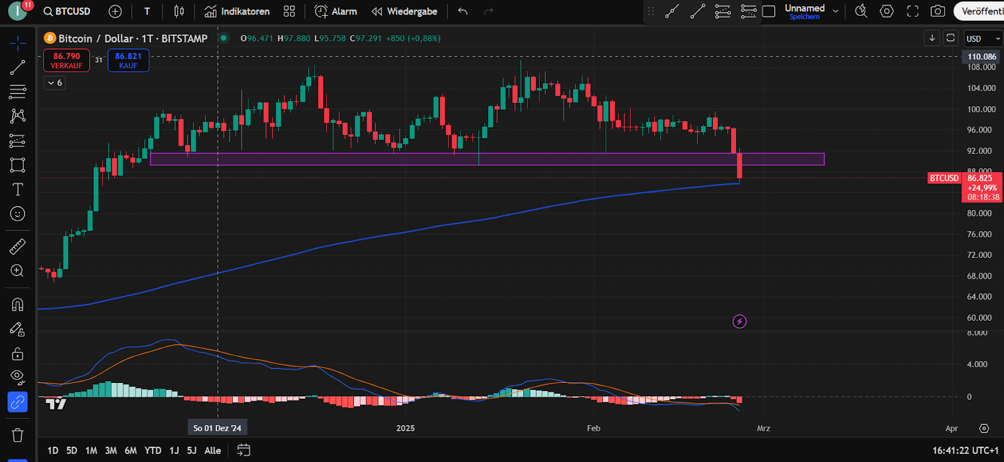
Task: Select the 5D time range
Action: [x=72, y=450]
